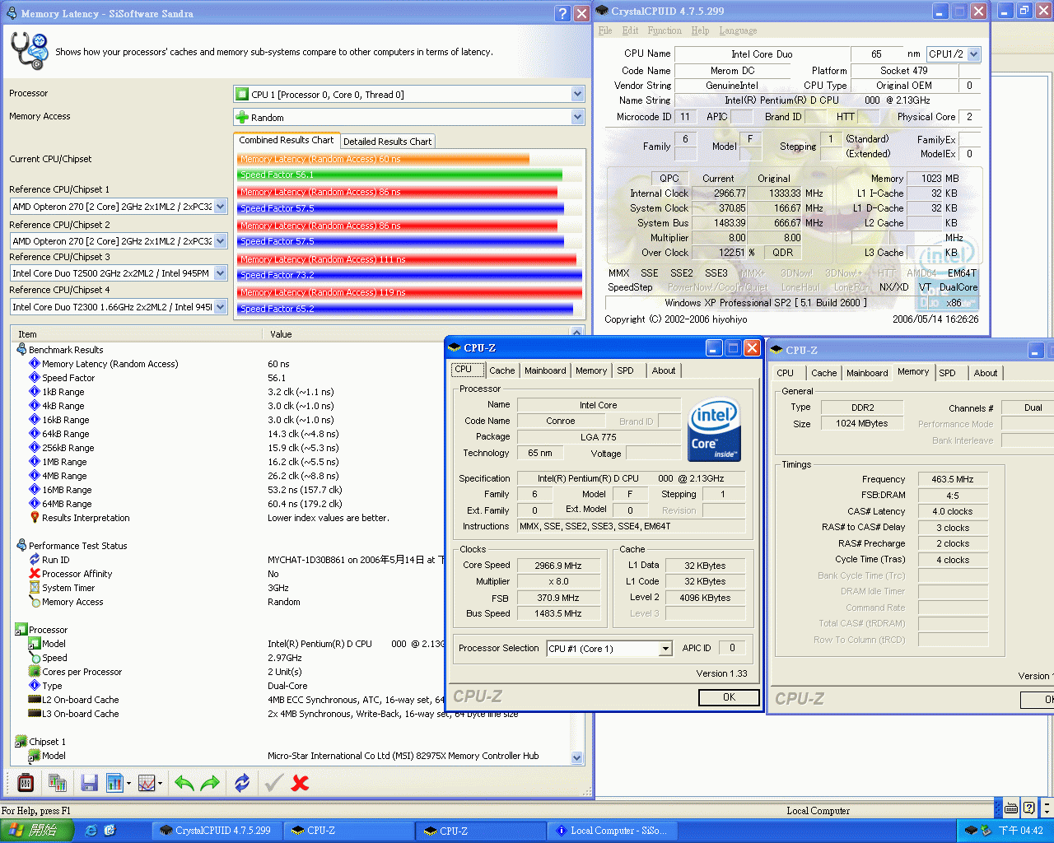Open Function menu in CrystalCPUID
This screenshot has height=843, width=1054.
665,30
